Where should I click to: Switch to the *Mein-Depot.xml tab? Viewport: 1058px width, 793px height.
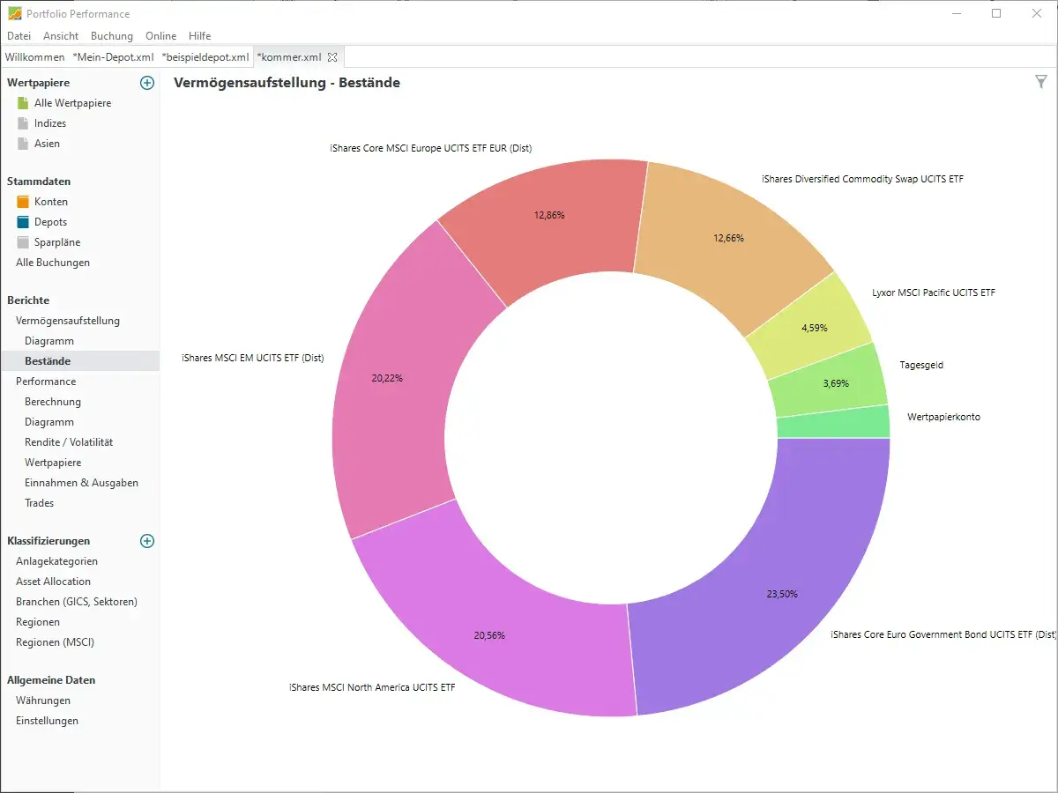point(114,57)
